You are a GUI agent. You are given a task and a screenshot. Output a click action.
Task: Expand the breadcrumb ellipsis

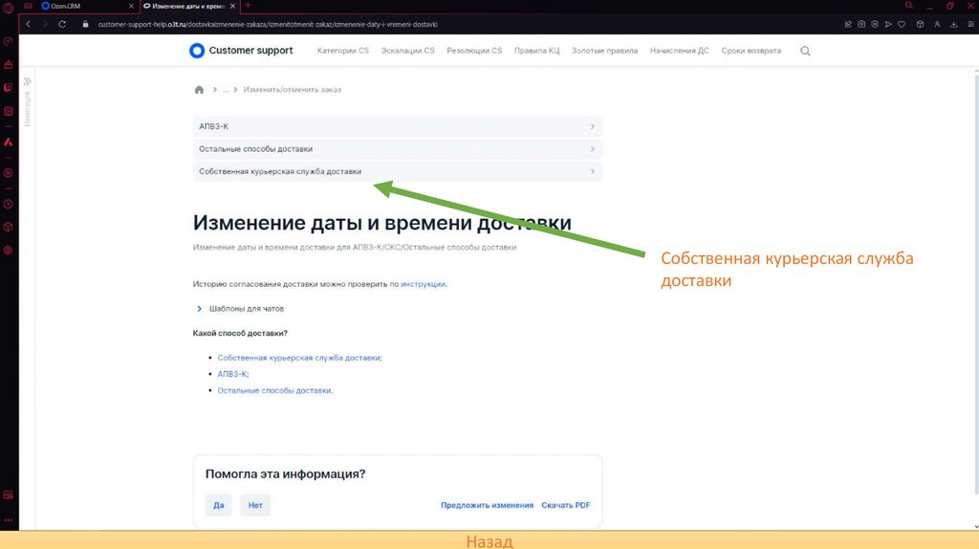[x=226, y=89]
